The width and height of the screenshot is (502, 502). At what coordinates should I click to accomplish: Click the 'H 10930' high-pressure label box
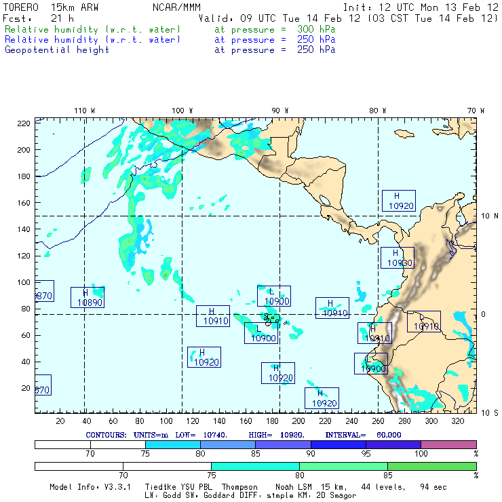pyautogui.click(x=398, y=258)
